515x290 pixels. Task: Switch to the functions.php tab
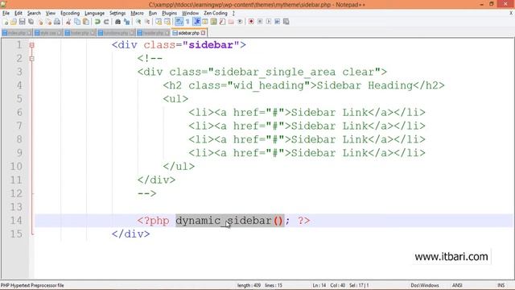(x=116, y=33)
